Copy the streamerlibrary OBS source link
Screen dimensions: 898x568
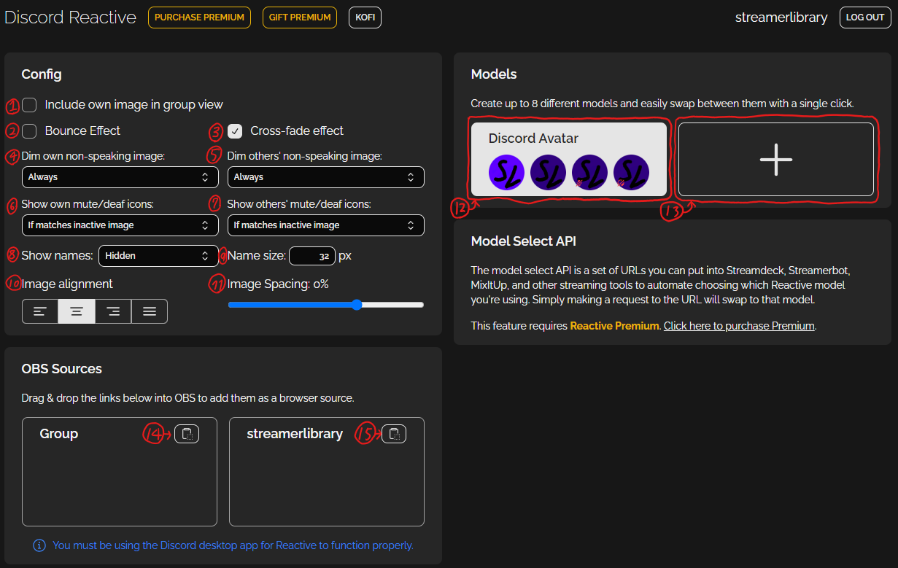click(394, 434)
